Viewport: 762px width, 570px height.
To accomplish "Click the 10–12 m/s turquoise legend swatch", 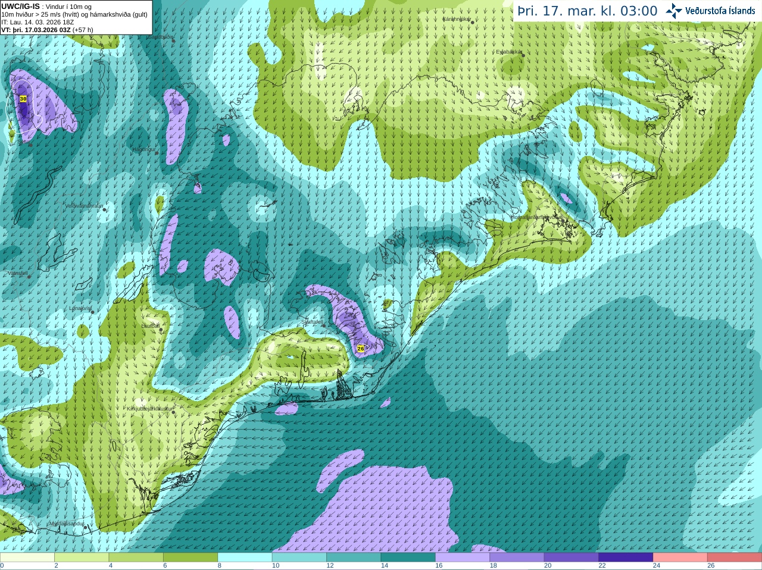I will point(299,558).
